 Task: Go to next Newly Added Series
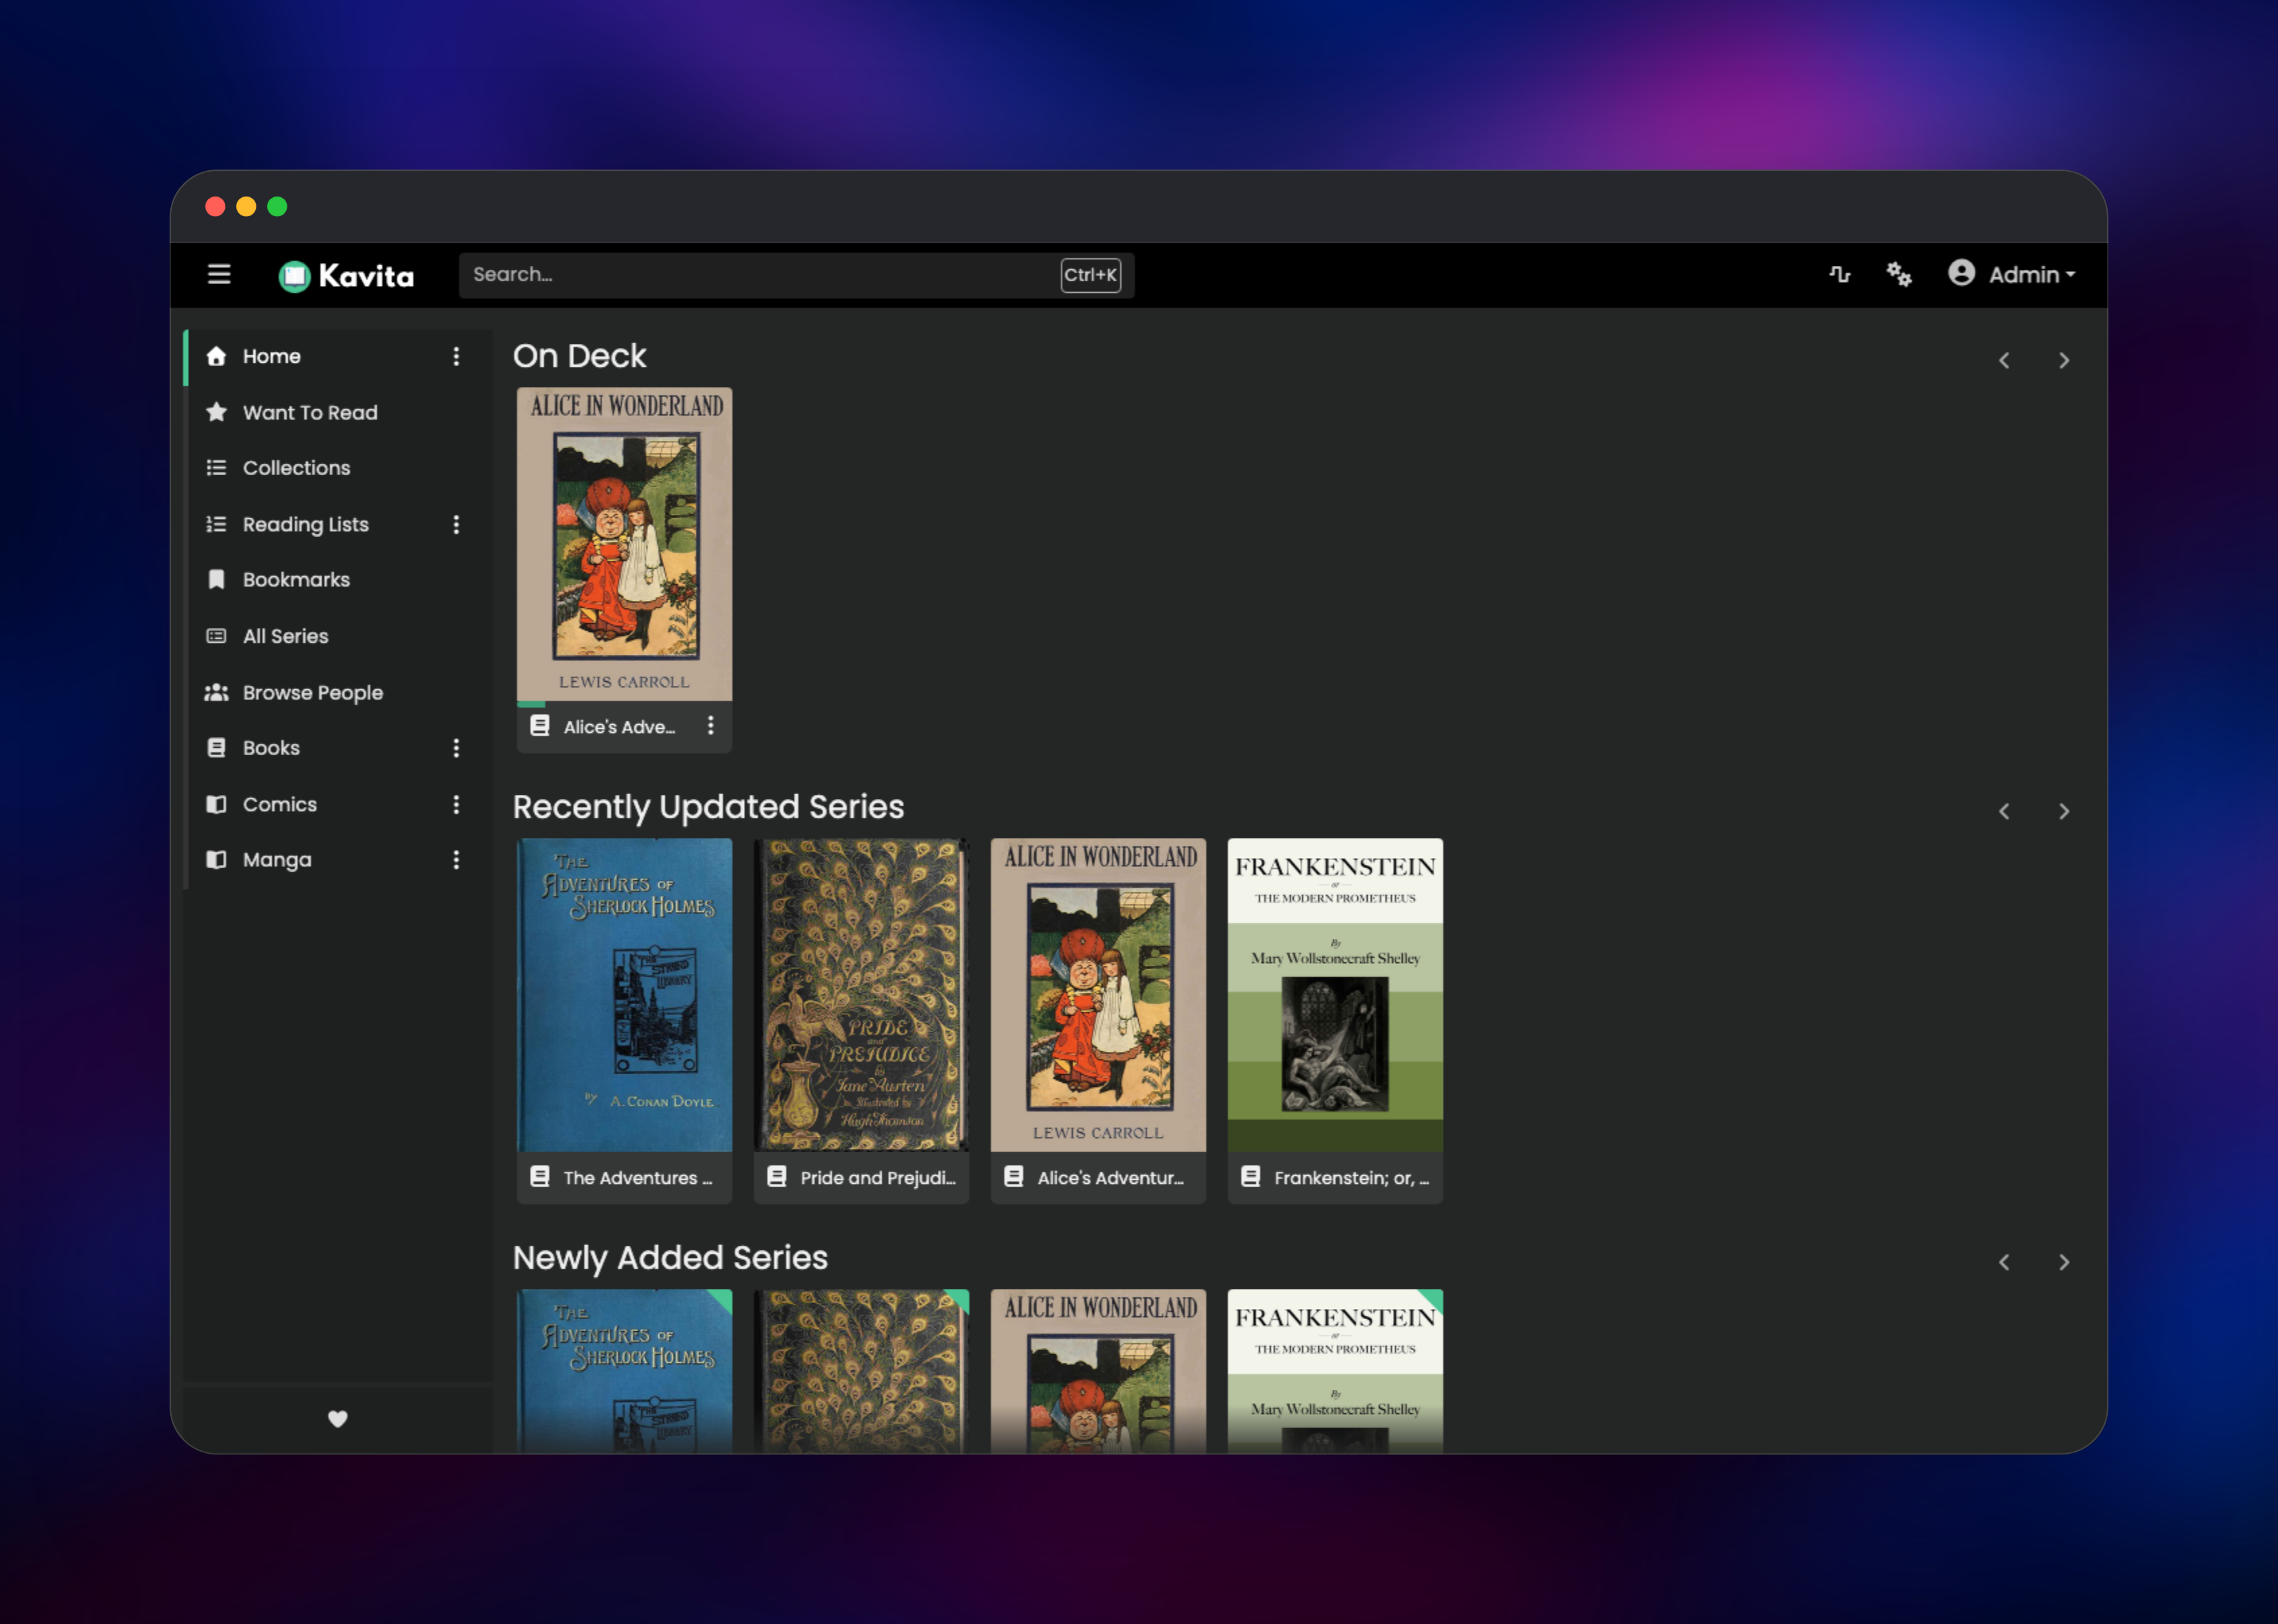[2064, 1262]
